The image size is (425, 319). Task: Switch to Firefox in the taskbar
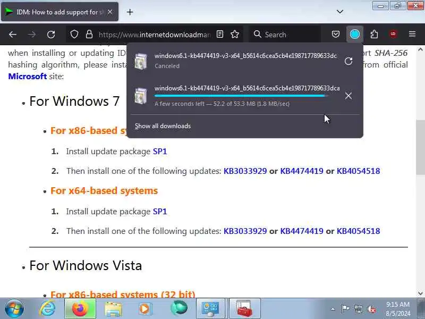click(80, 309)
